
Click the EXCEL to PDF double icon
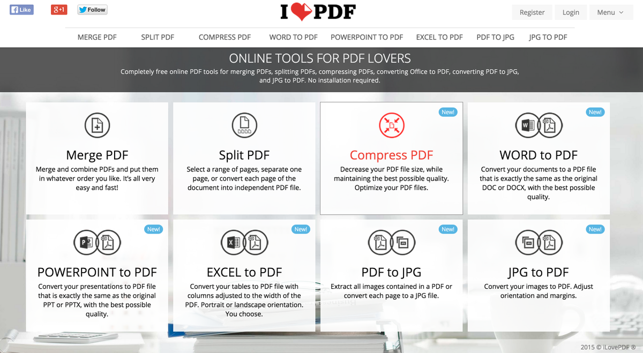coord(244,243)
